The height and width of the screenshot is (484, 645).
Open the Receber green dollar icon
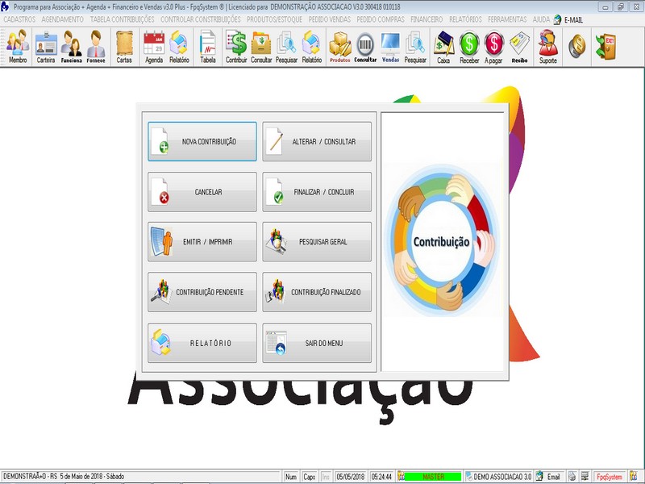click(x=469, y=47)
